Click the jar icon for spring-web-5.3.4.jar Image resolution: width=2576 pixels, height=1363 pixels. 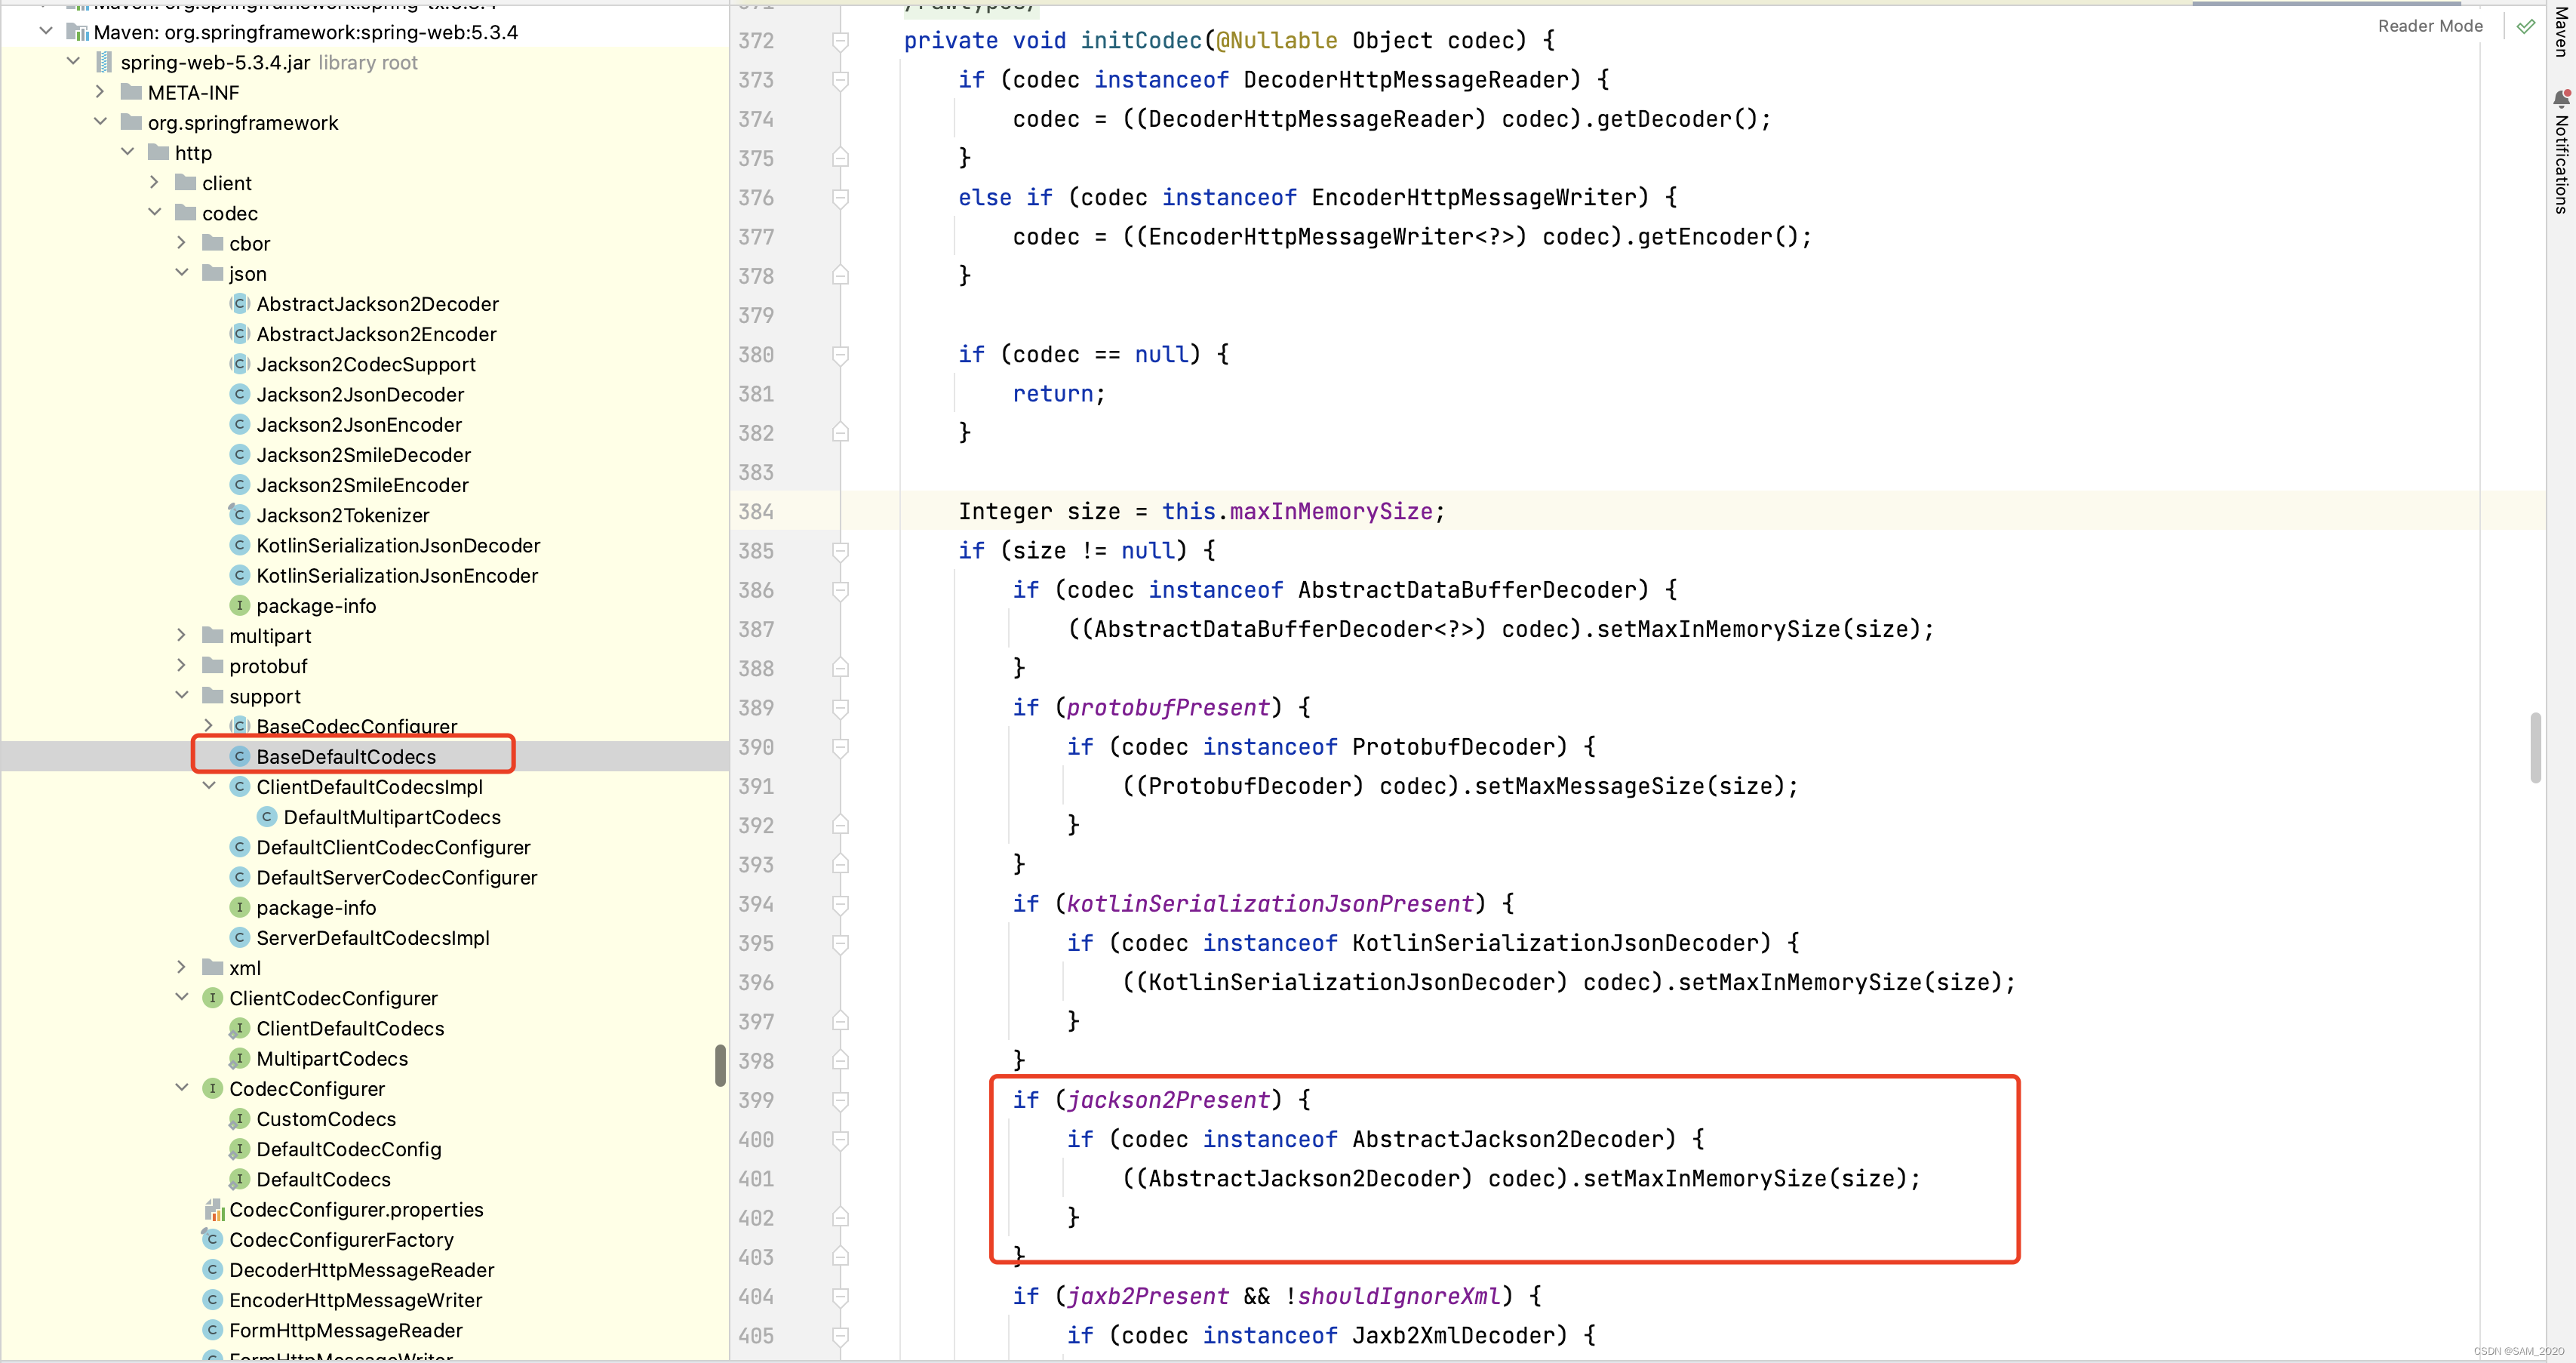click(104, 61)
